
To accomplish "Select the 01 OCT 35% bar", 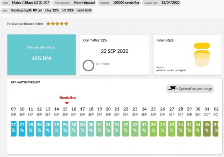I will 207,128.
